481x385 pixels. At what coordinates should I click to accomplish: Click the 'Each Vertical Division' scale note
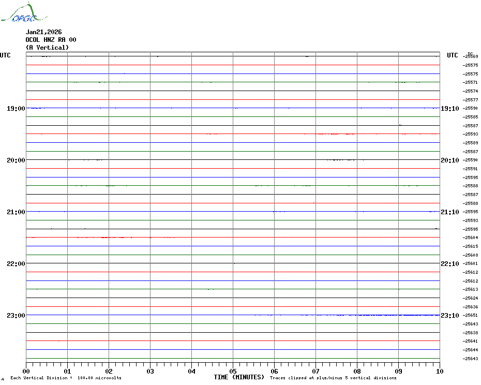pos(66,378)
